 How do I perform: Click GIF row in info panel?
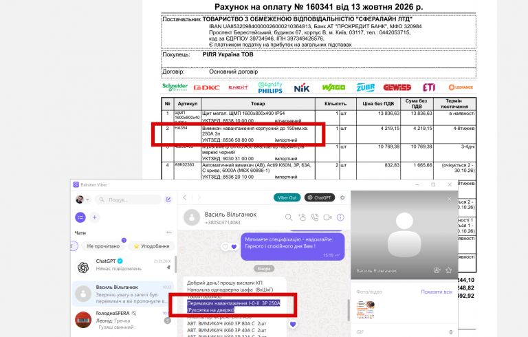(x=404, y=332)
